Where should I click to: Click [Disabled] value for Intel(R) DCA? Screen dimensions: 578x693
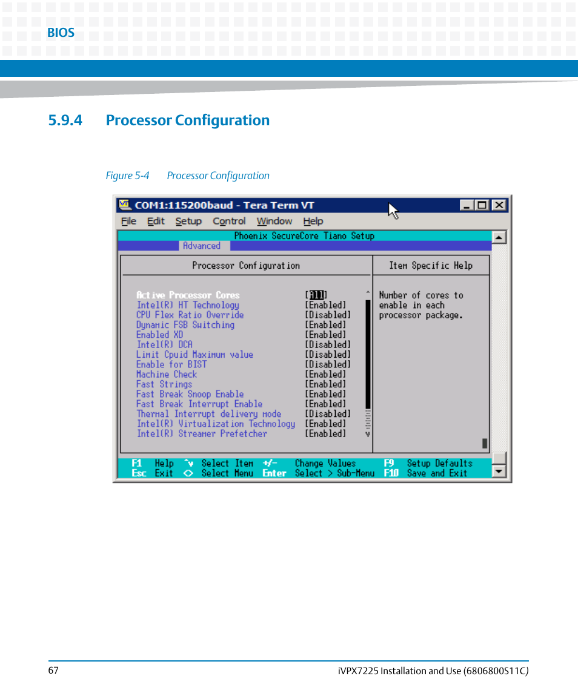pyautogui.click(x=328, y=344)
